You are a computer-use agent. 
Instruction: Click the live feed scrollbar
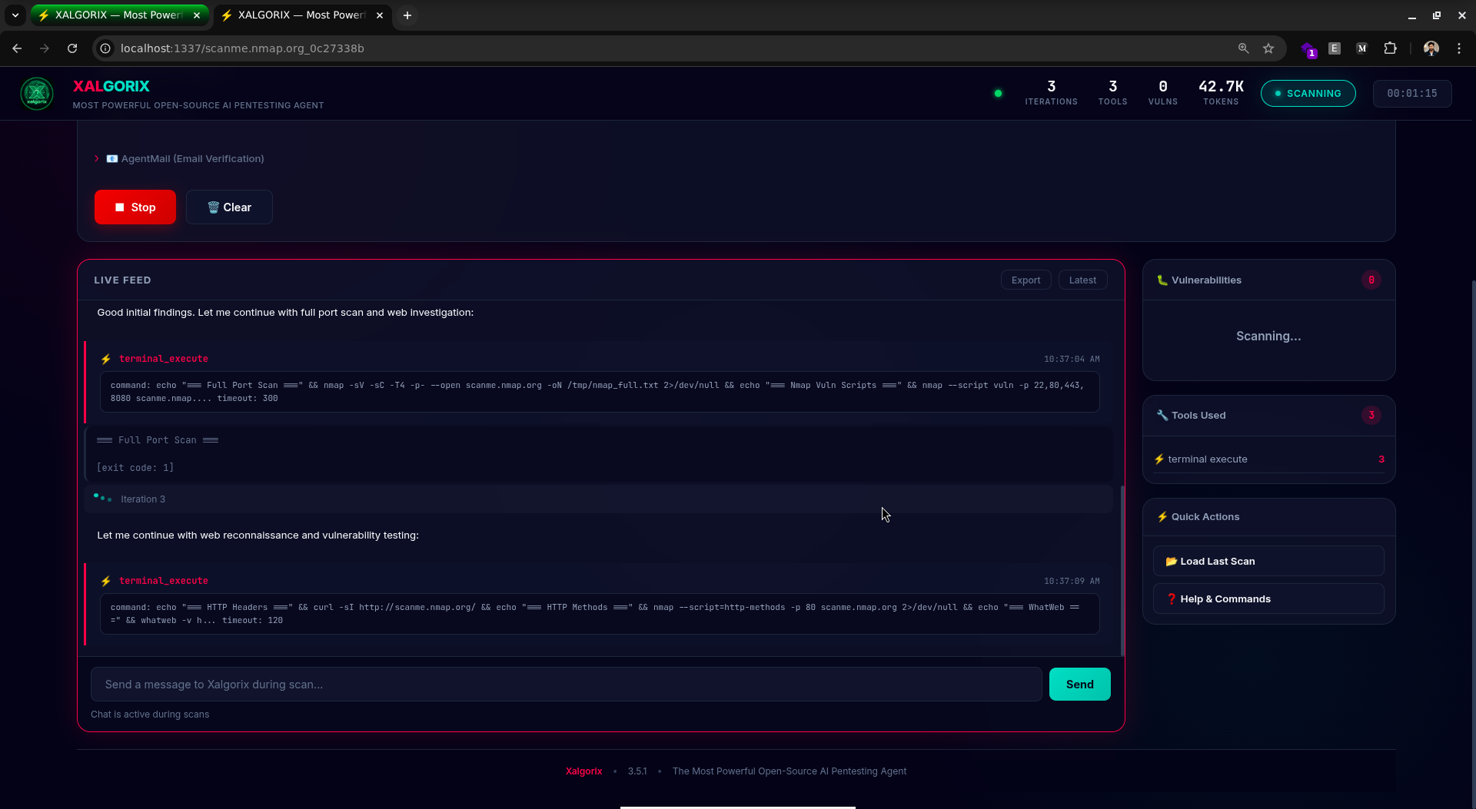(1122, 570)
